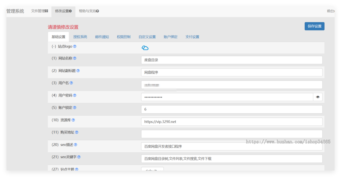Open the 站点主题 default dropdown
Screen dimensions: 341x177
(x=152, y=169)
